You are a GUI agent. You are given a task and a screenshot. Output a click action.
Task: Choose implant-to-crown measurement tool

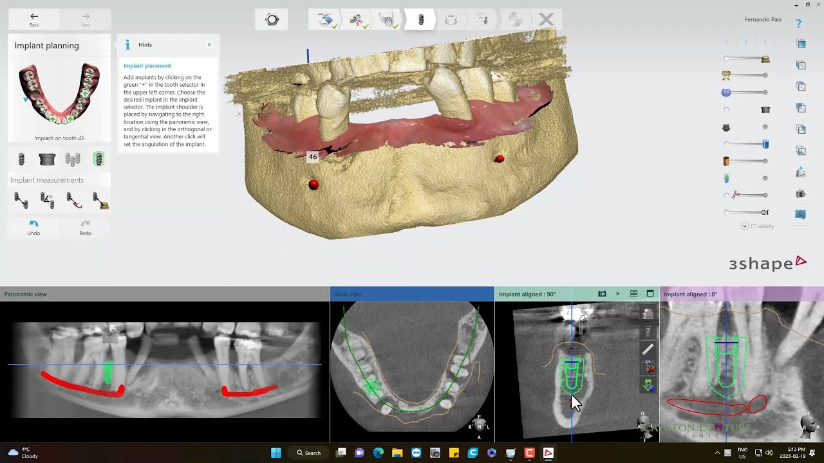tap(100, 201)
